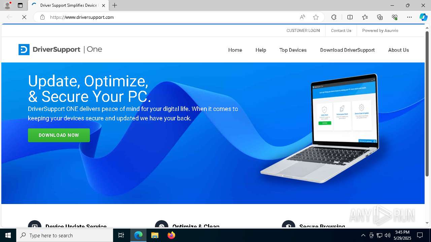Image resolution: width=431 pixels, height=242 pixels.
Task: Open the tab actions menu icon
Action: point(20,5)
